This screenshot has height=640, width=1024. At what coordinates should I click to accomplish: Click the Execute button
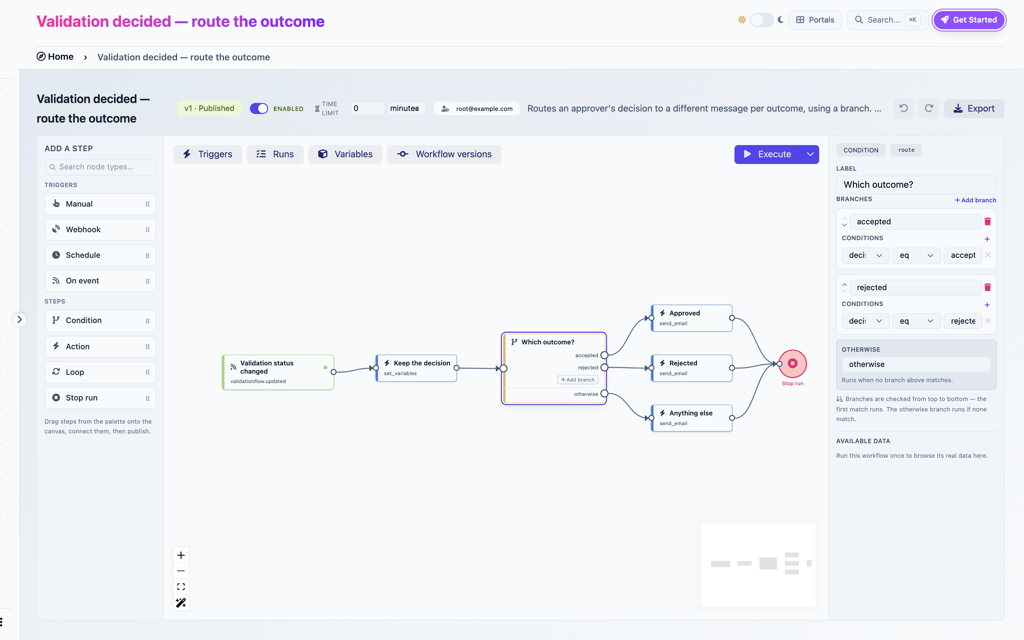pyautogui.click(x=768, y=155)
